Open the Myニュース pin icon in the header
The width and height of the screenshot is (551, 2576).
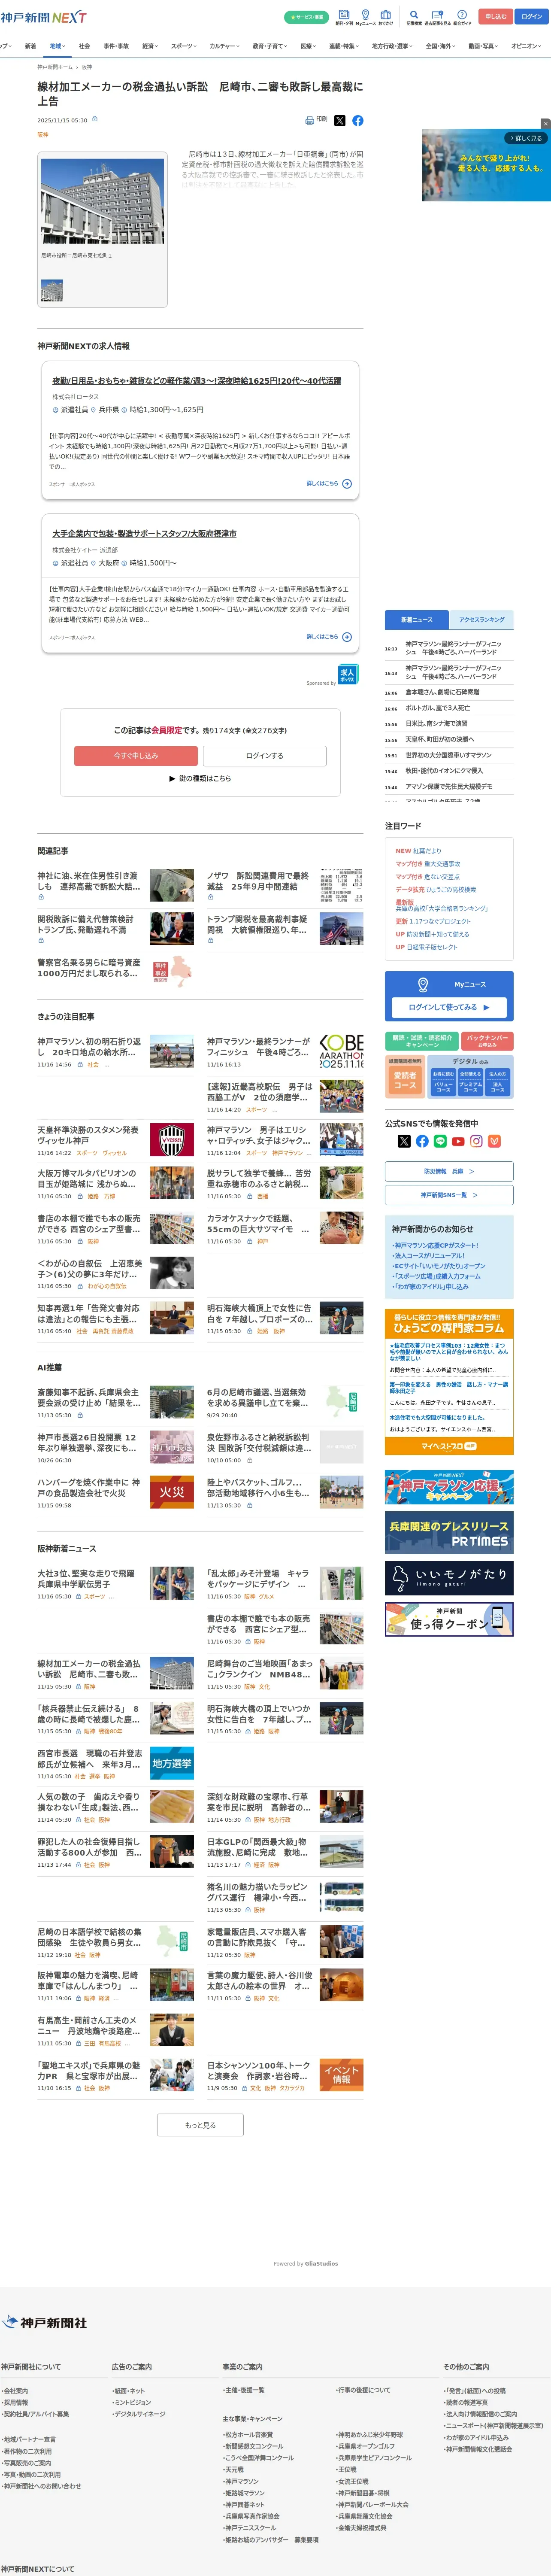click(x=365, y=17)
